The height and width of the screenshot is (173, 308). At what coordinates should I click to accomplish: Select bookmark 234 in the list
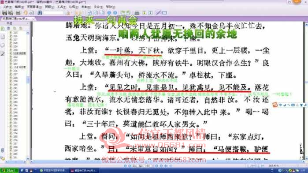pos(15,64)
